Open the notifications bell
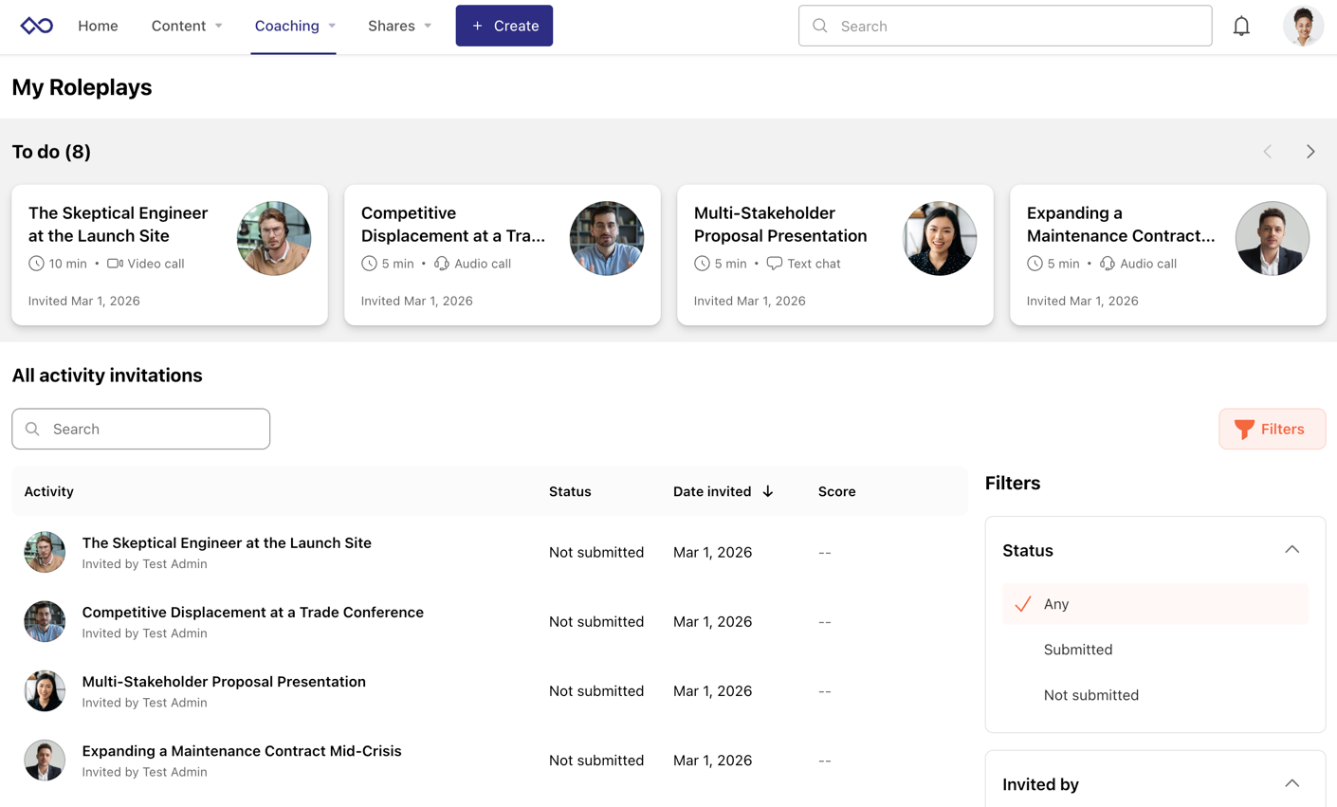The height and width of the screenshot is (807, 1337). [1241, 27]
